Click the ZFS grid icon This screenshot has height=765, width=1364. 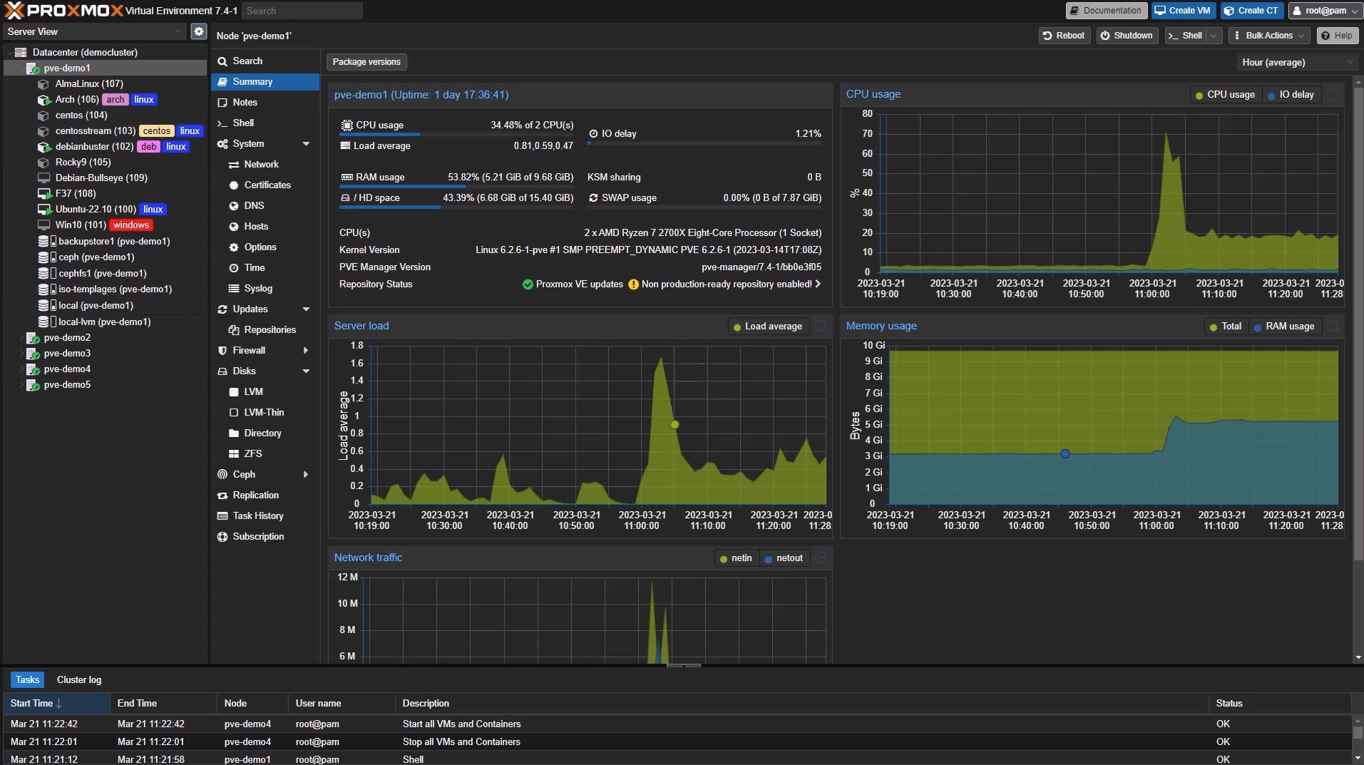[x=234, y=453]
